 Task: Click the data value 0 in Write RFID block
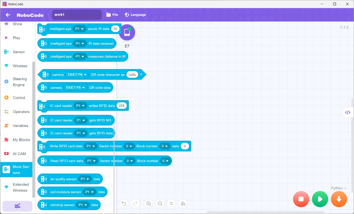point(185,146)
